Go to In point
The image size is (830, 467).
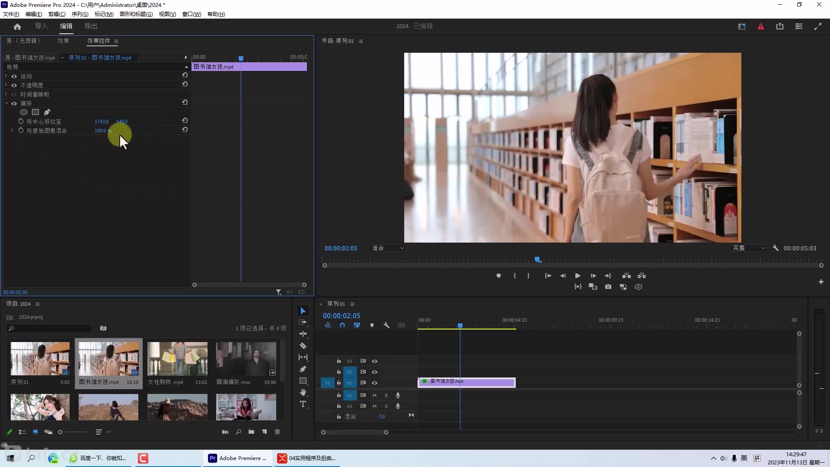(548, 276)
